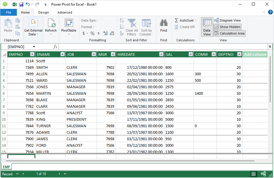
Task: Click the select-all corner cell
Action: pos(4,54)
